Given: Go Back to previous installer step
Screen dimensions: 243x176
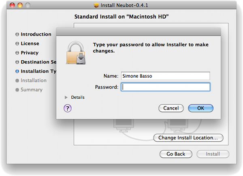Looking at the screenshot, I should pyautogui.click(x=176, y=154).
